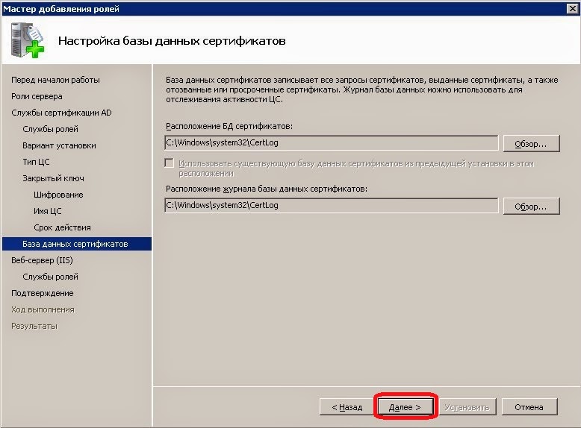The width and height of the screenshot is (581, 428).
Task: Open the Роли сервера step
Action: 37,96
